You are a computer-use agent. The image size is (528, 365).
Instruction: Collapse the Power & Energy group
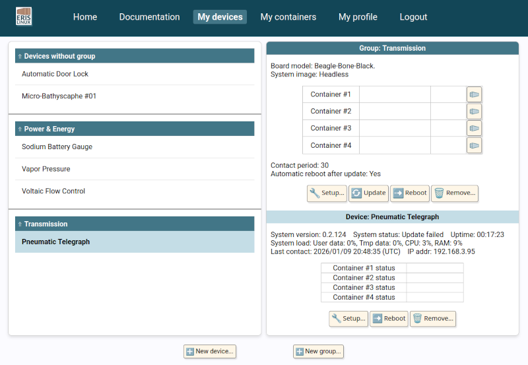pyautogui.click(x=20, y=129)
